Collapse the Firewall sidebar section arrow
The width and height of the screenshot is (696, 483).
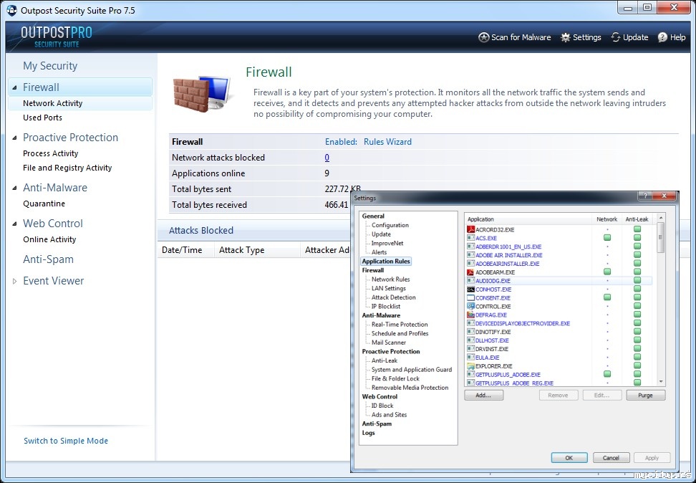[14, 87]
